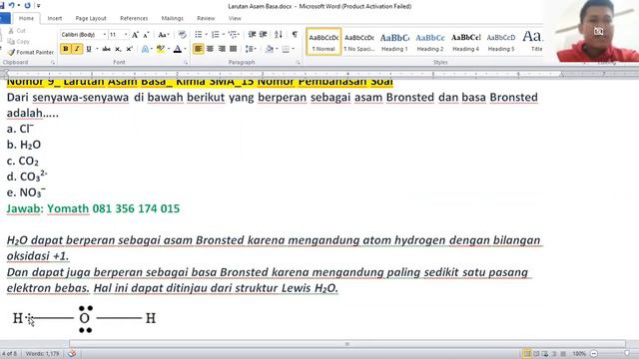Click the Shrink Font icon
Viewport: 639px width, 359px height.
pyautogui.click(x=147, y=35)
